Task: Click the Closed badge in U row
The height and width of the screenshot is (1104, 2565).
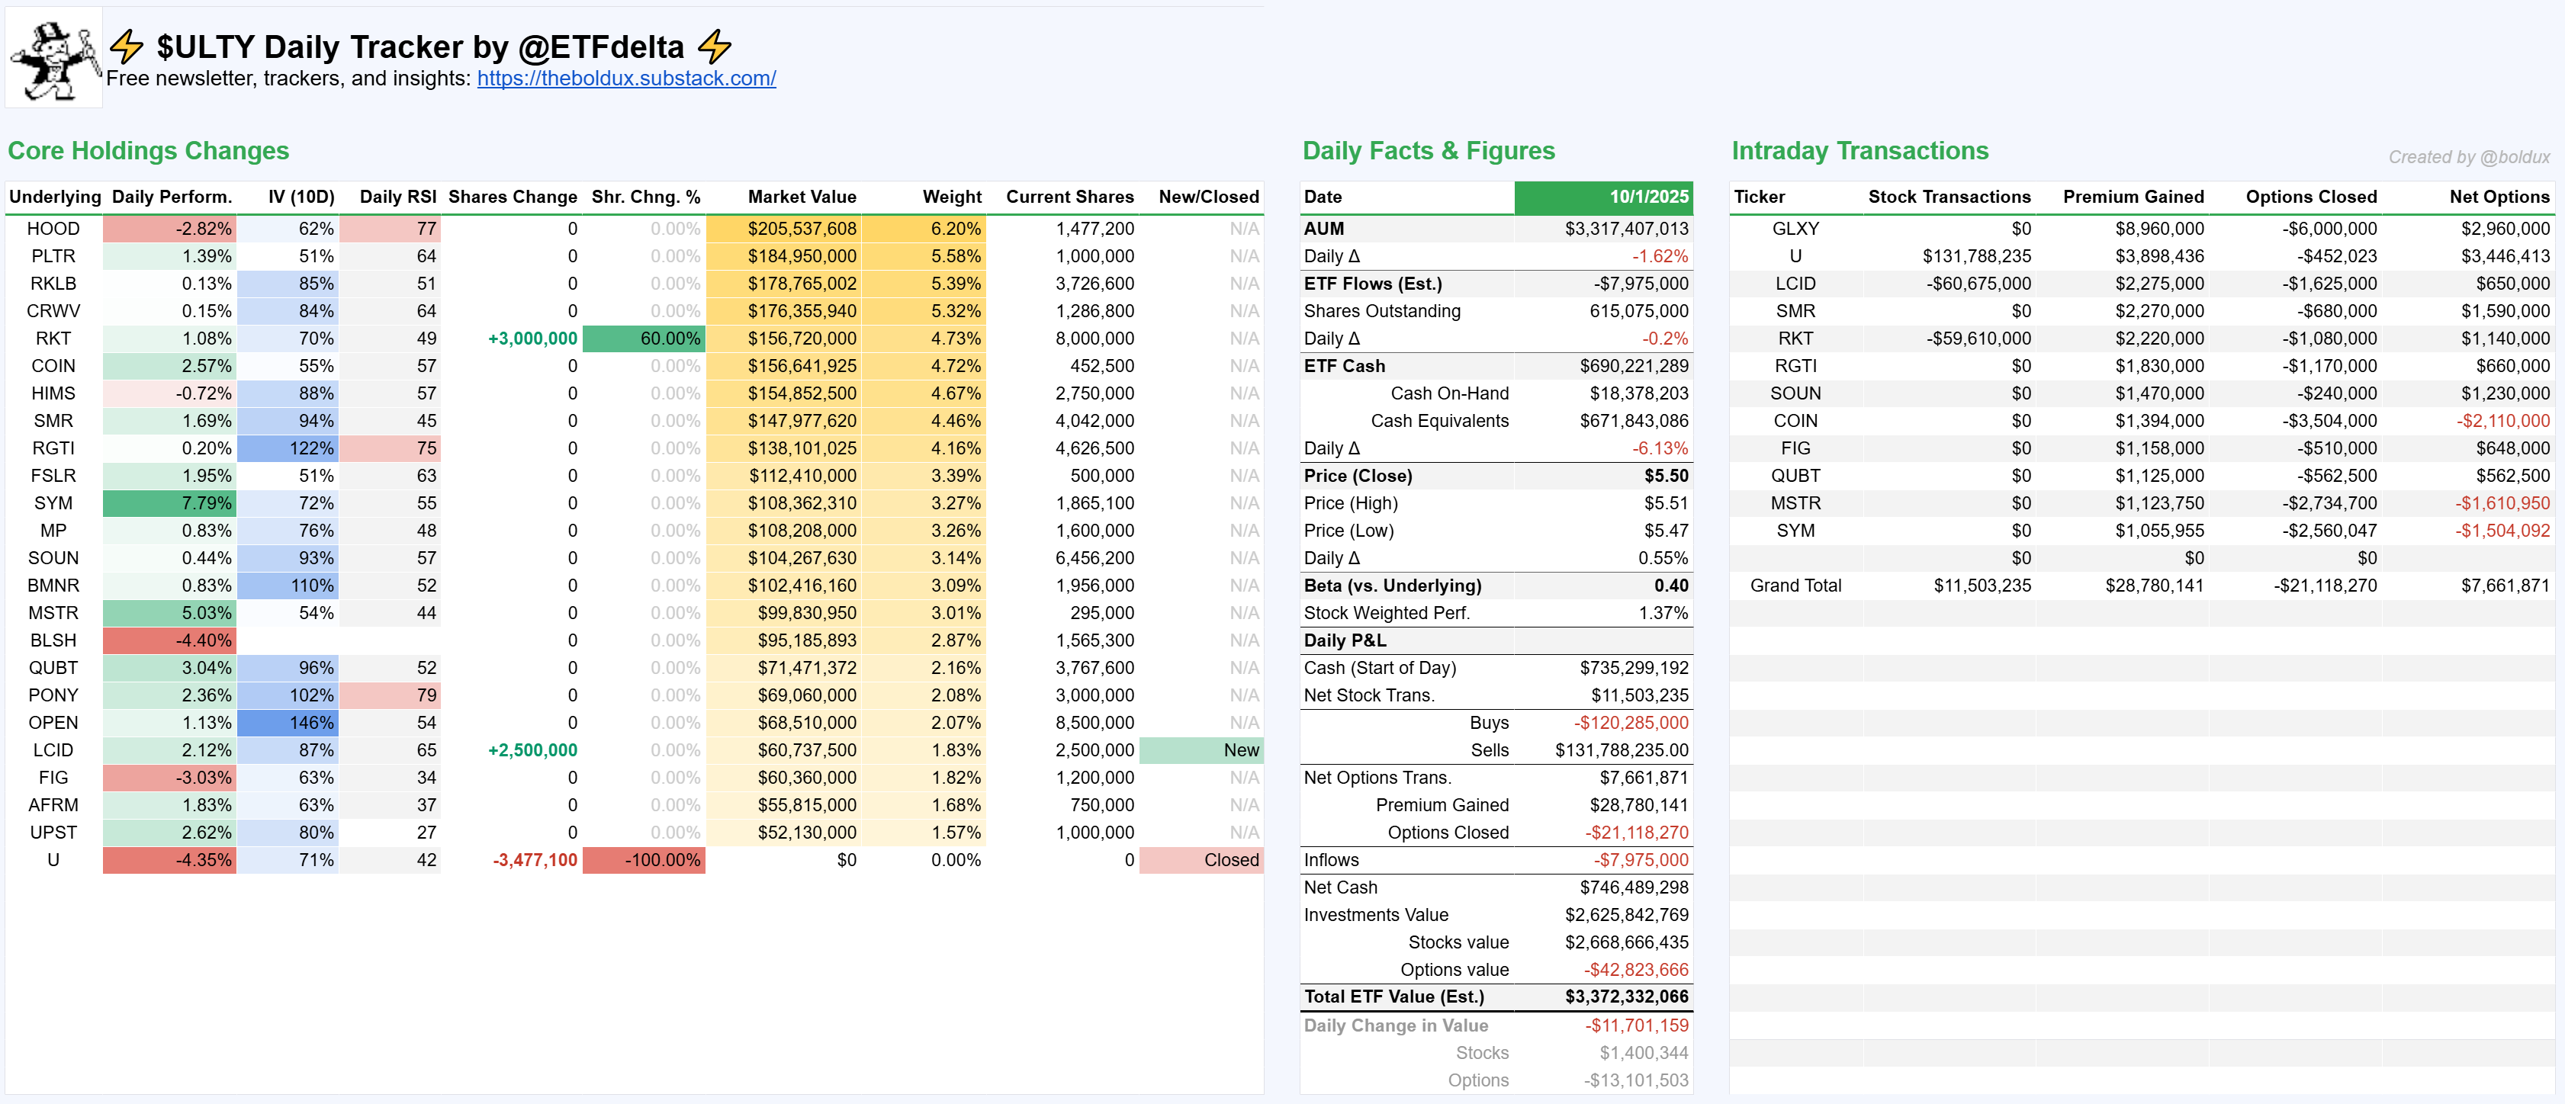Action: click(1201, 860)
